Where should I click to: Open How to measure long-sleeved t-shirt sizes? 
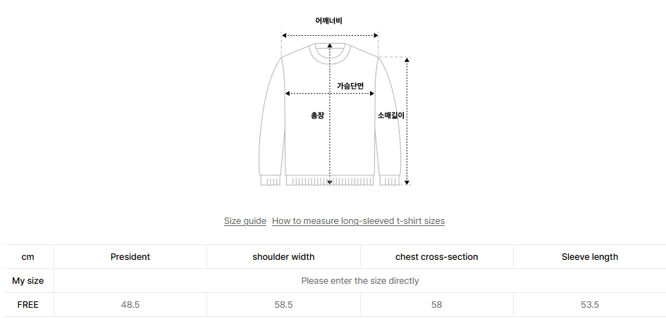358,221
